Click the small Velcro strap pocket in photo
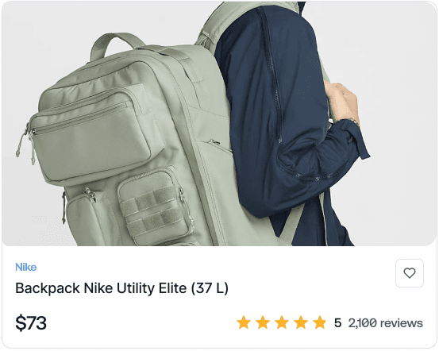439x351 pixels. (156, 207)
